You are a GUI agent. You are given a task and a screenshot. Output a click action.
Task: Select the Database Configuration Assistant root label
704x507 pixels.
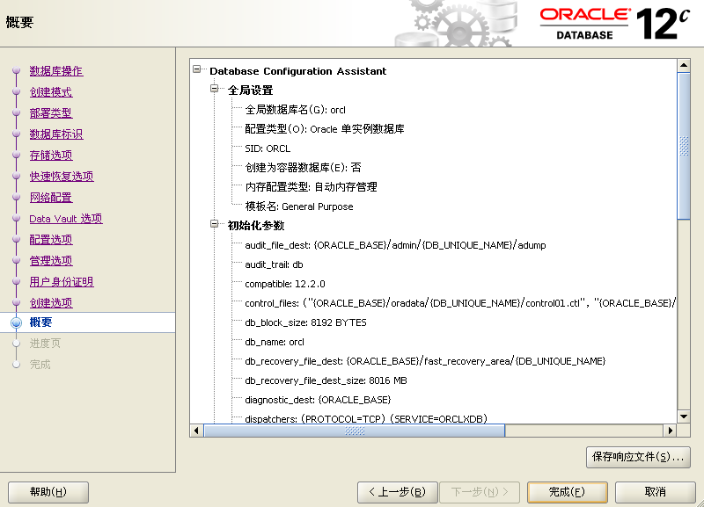pos(298,71)
